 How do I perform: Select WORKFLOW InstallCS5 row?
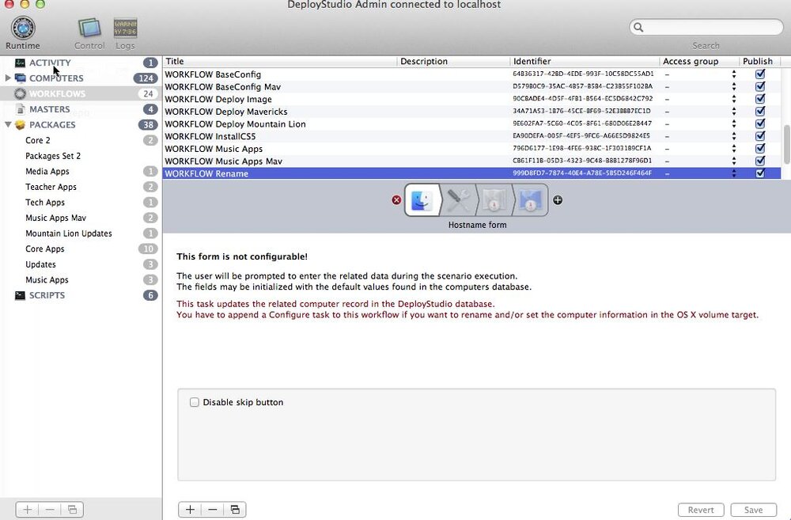(x=471, y=136)
